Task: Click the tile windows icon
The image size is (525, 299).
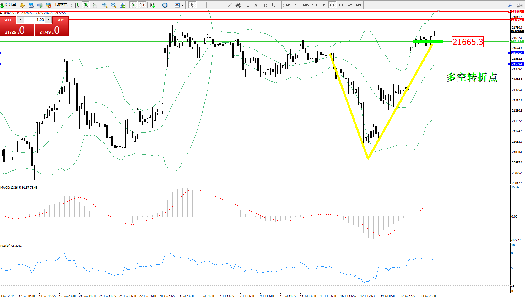Action: point(122,5)
